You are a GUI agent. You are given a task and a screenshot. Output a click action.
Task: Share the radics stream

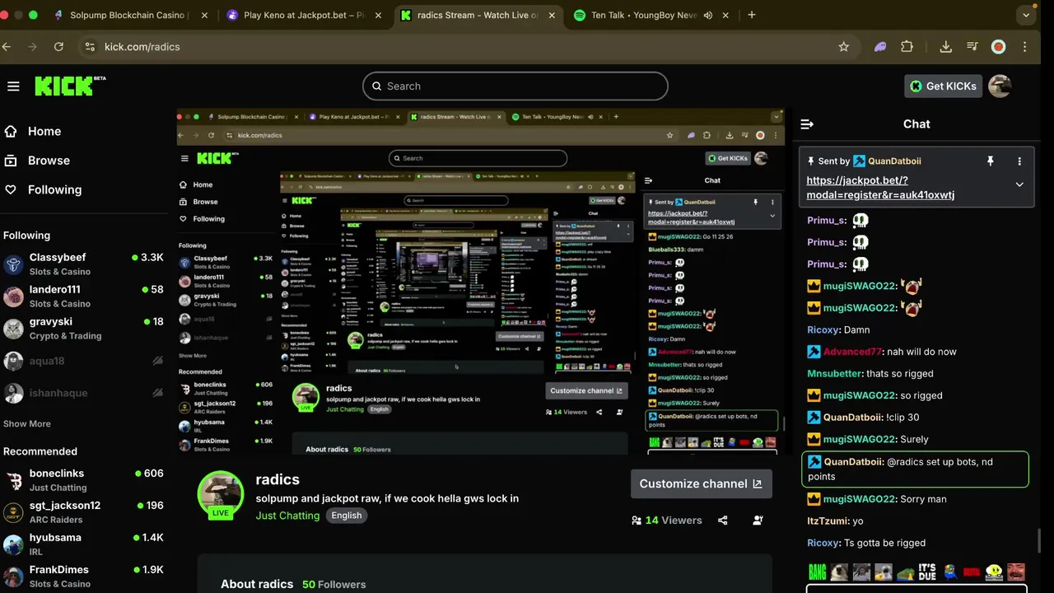723,521
